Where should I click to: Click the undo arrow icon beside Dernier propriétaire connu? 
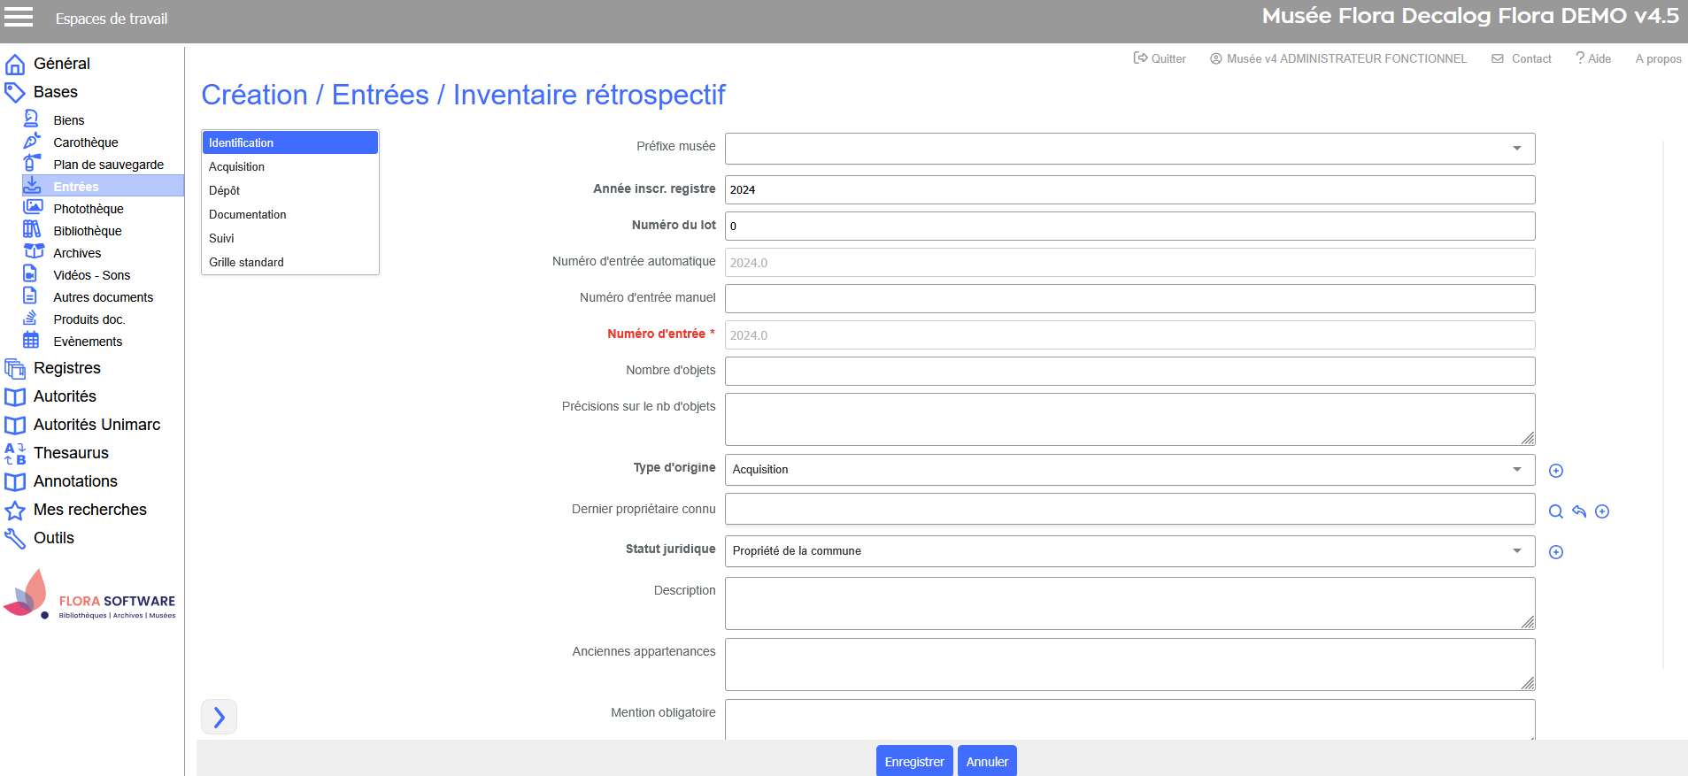click(x=1579, y=511)
